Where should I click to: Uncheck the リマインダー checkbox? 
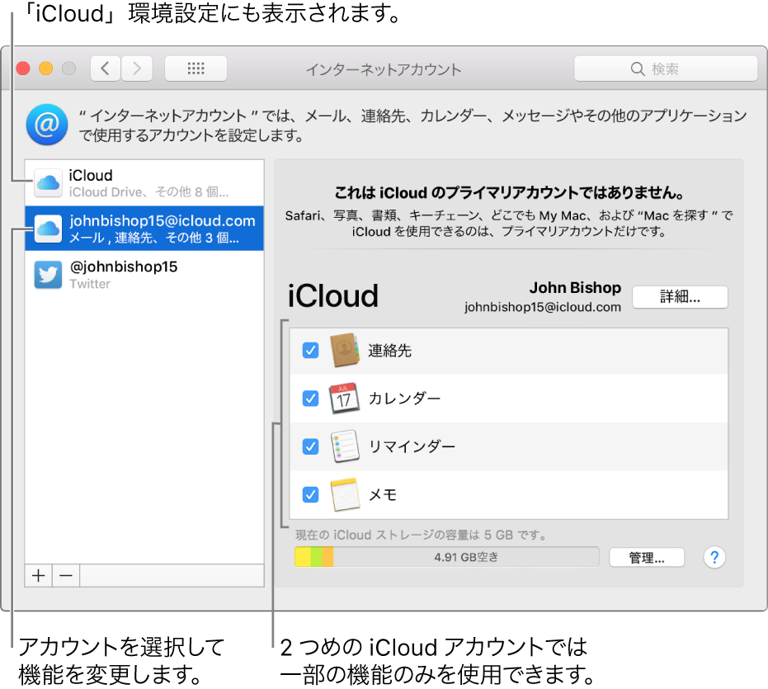click(x=310, y=446)
